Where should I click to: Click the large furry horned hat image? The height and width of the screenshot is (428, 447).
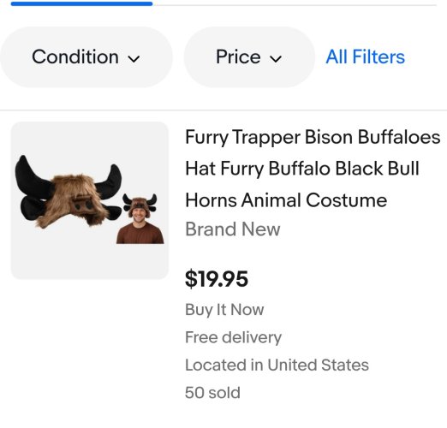(69, 193)
